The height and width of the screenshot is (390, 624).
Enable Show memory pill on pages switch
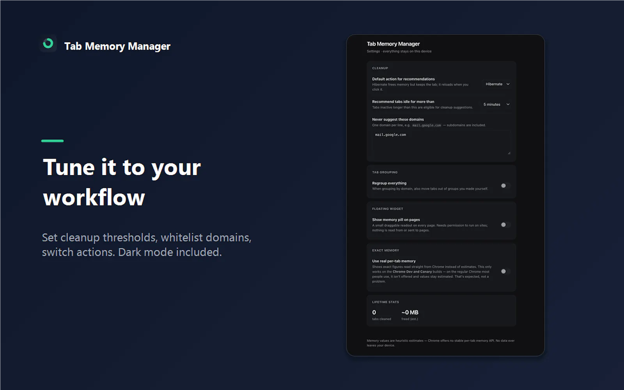(505, 225)
